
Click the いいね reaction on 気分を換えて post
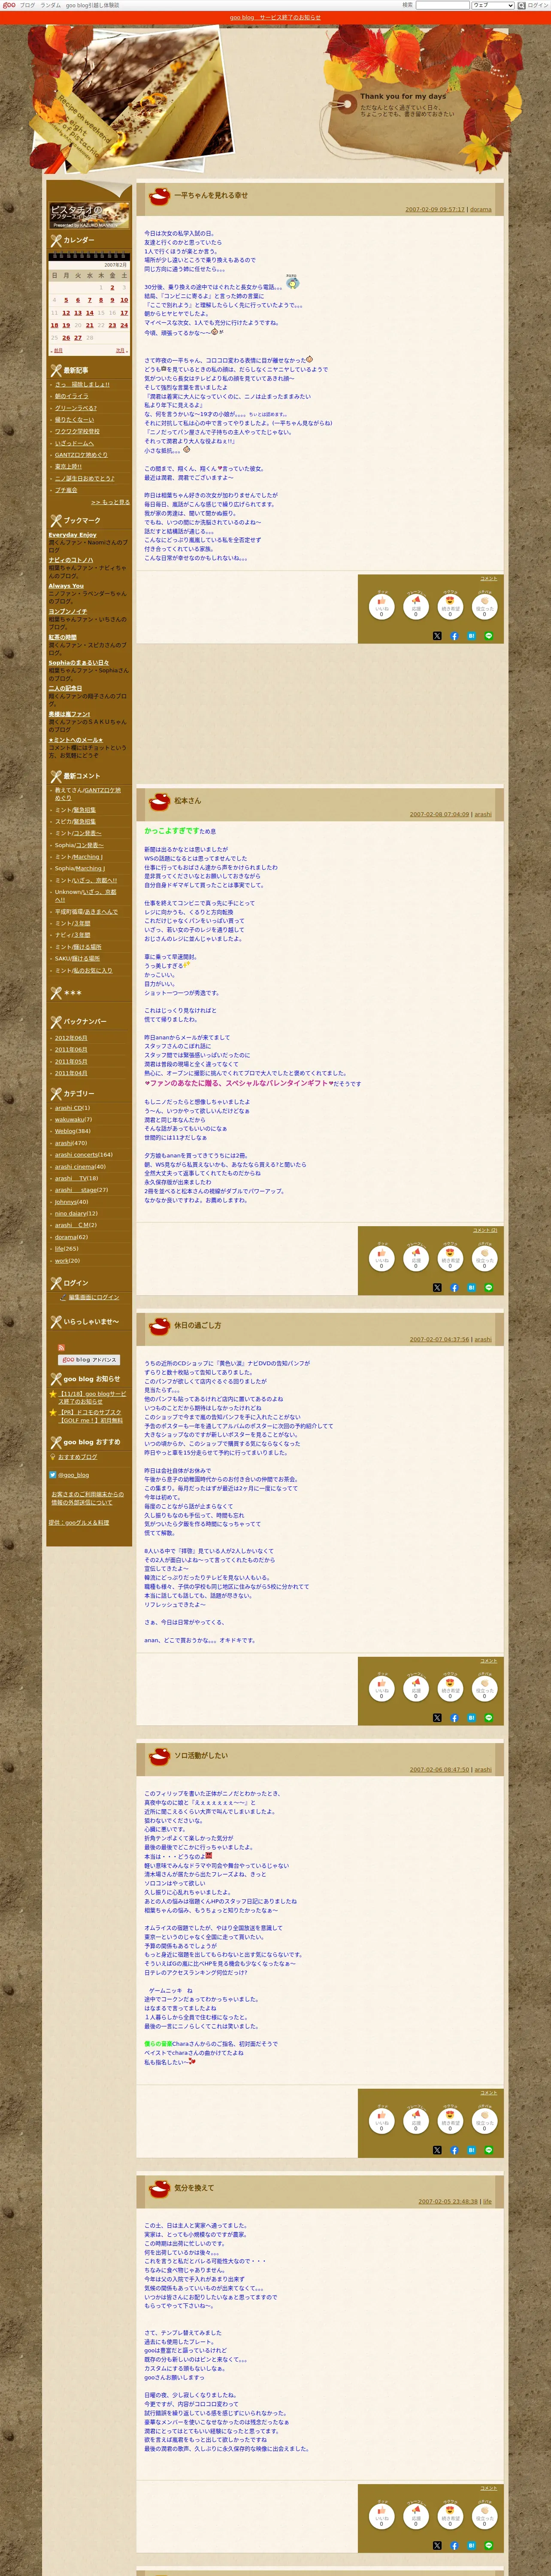(381, 2515)
